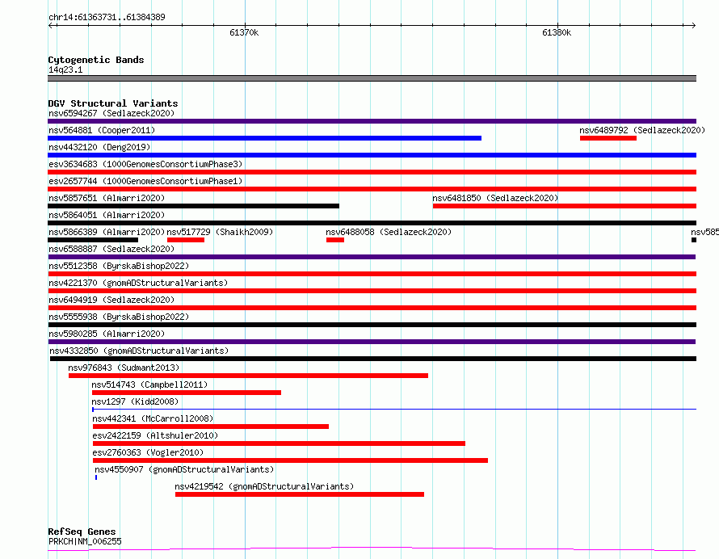Image resolution: width=719 pixels, height=559 pixels.
Task: Open esv2657744 (1000GenomesConsortiumPhase1) variant
Action: click(145, 181)
